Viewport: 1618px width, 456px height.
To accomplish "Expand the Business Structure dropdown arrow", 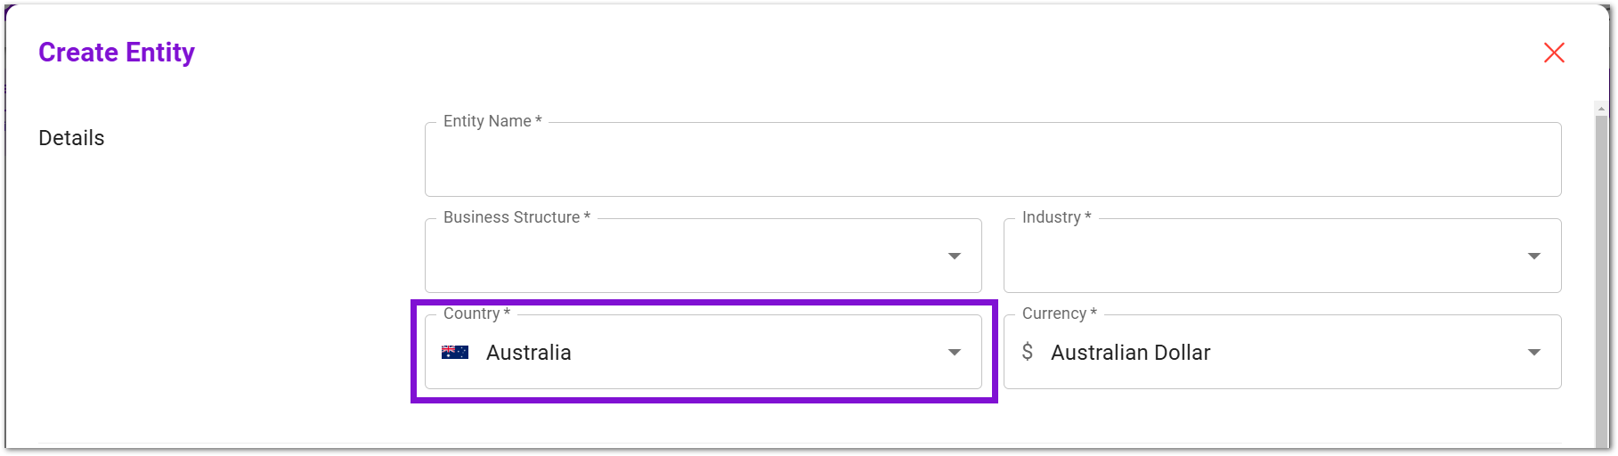I will tap(955, 256).
